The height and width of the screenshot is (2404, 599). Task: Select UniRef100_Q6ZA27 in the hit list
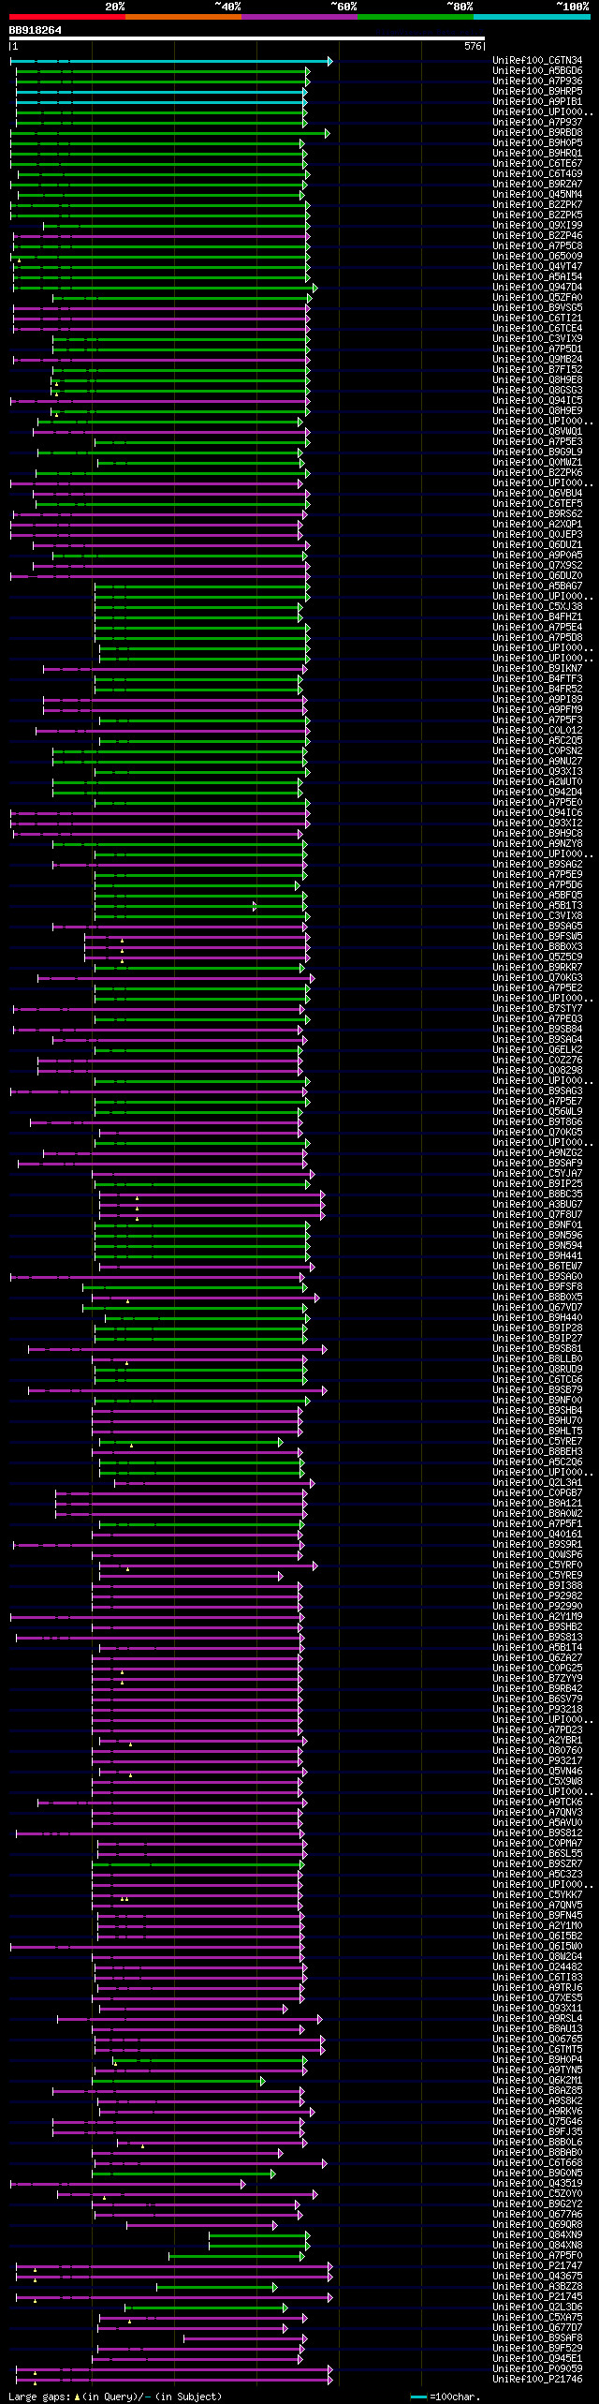point(537,1658)
